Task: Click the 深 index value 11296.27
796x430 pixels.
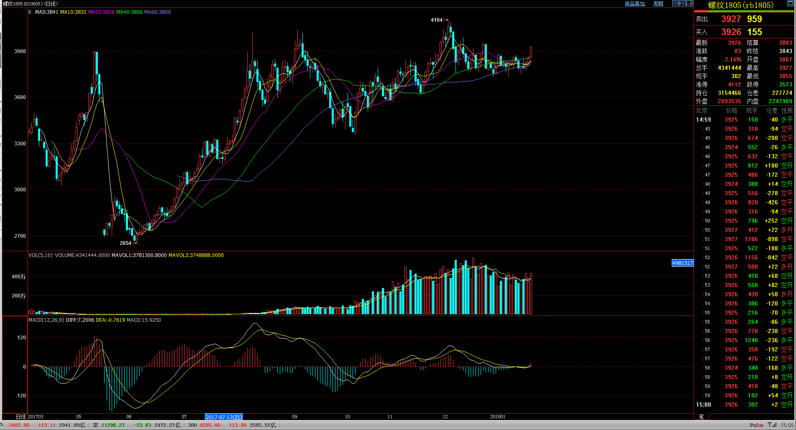Action: click(x=113, y=425)
